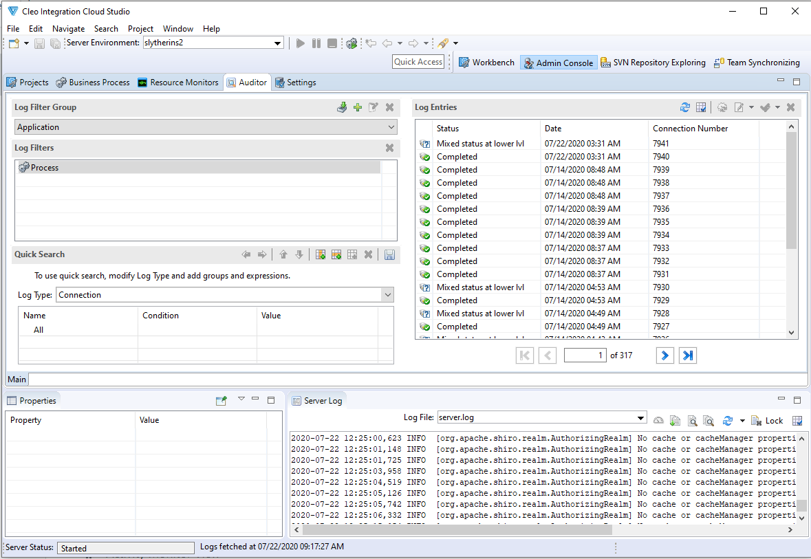Open the Application filter group dropdown
811x559 pixels.
[x=206, y=127]
